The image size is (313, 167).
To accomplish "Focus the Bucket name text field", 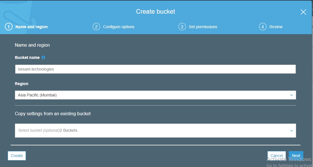I will [x=155, y=69].
